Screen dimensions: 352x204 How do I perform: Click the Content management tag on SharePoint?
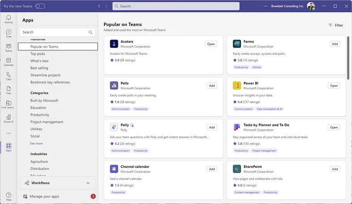point(247,192)
